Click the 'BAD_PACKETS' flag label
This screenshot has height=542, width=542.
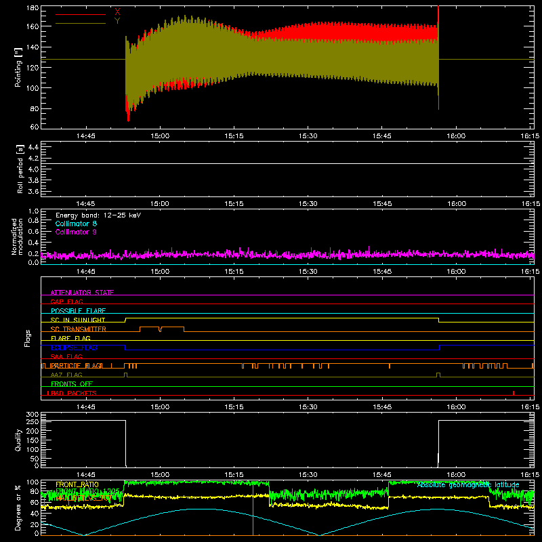[73, 393]
